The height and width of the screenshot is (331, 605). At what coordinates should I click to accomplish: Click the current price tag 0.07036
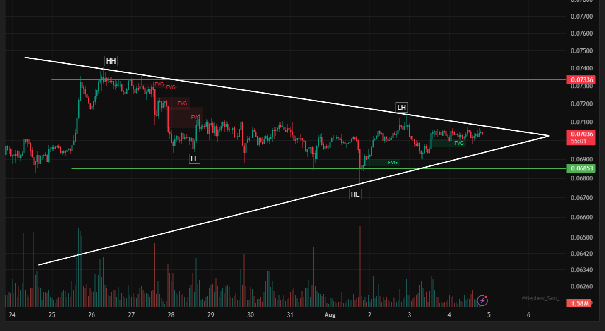click(582, 134)
